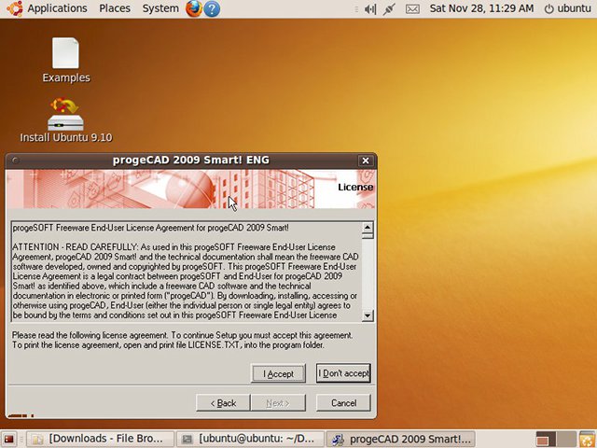Open the Places menu
597x448 pixels.
point(115,8)
